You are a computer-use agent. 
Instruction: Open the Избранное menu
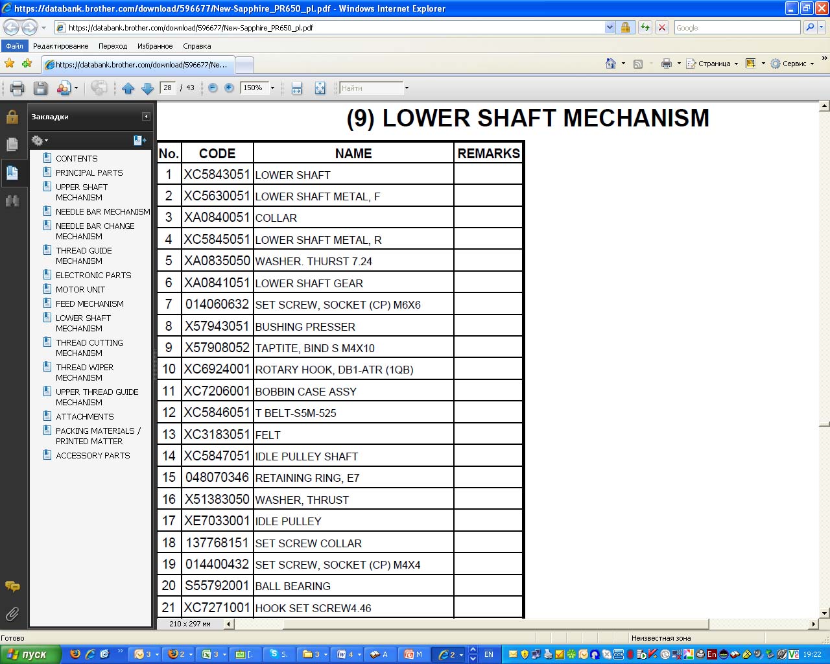click(x=155, y=46)
